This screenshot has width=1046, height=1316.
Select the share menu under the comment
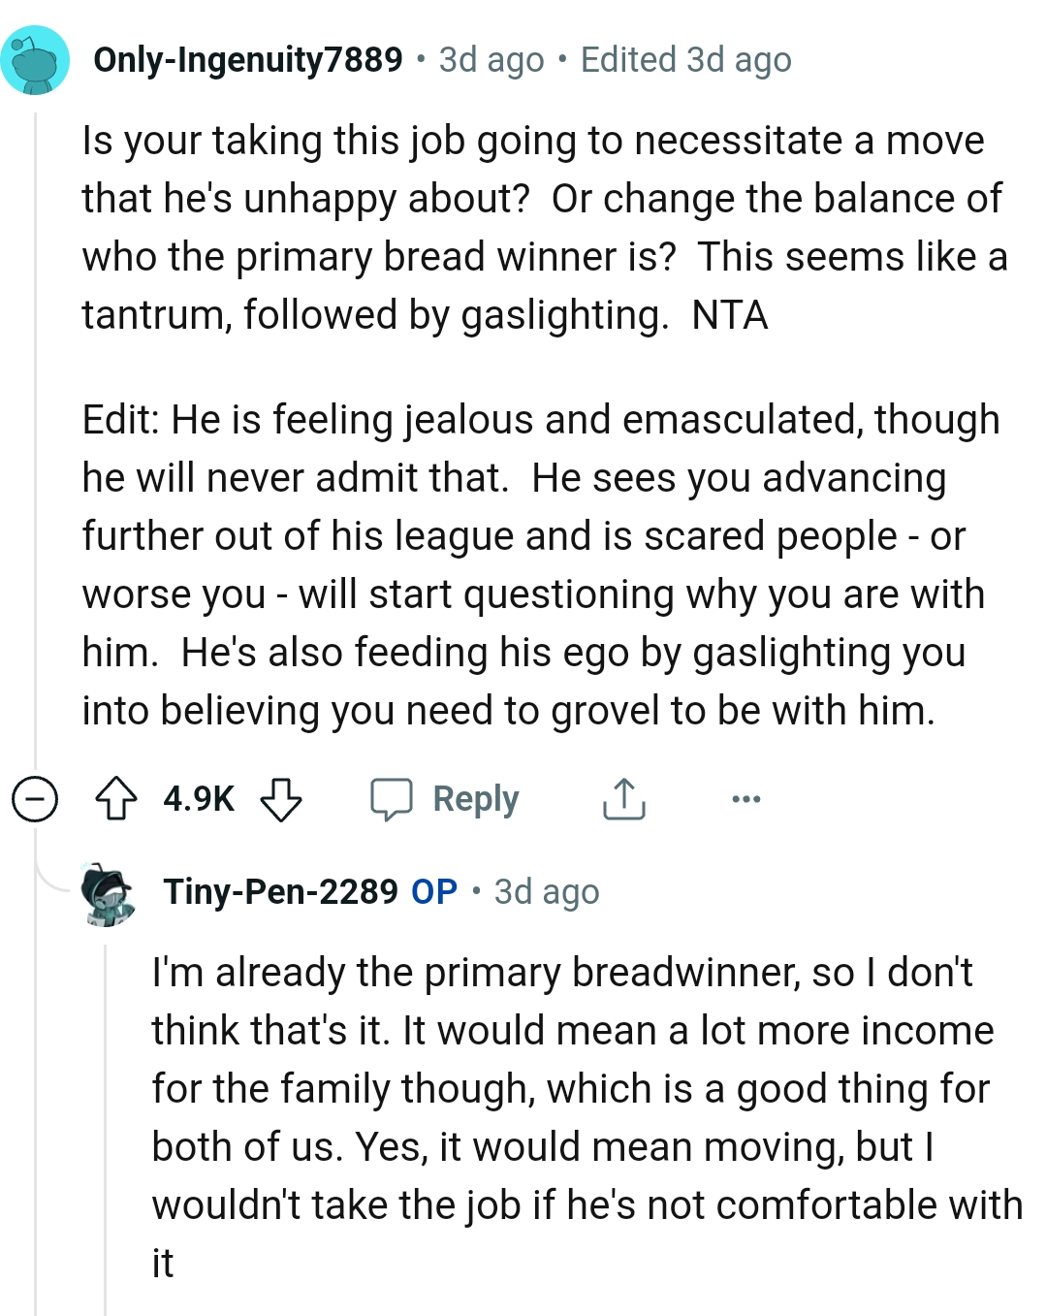pos(623,799)
